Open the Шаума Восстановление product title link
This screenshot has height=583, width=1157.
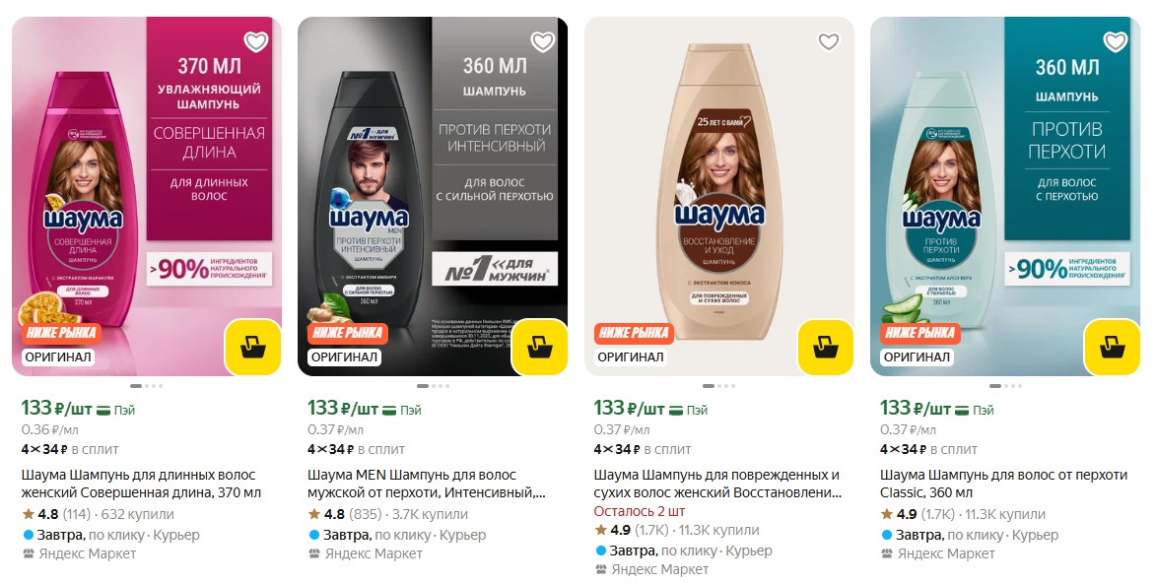pyautogui.click(x=716, y=484)
